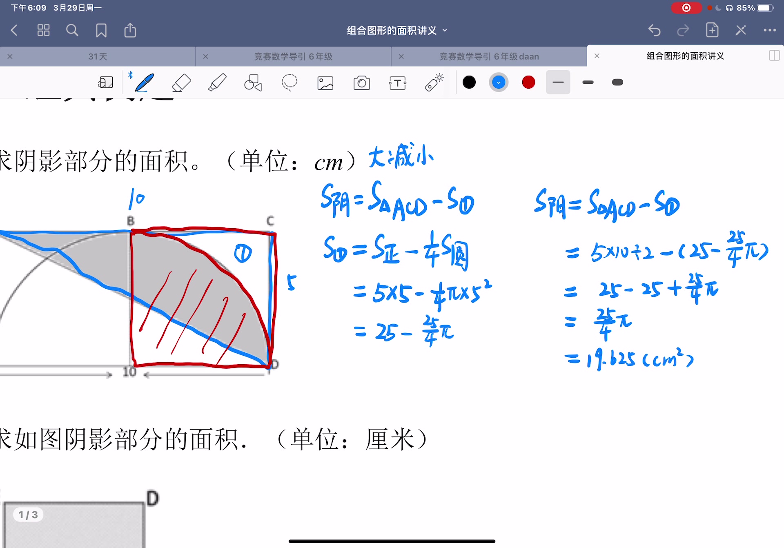This screenshot has height=548, width=784.
Task: Open the share and export menu
Action: (x=130, y=30)
